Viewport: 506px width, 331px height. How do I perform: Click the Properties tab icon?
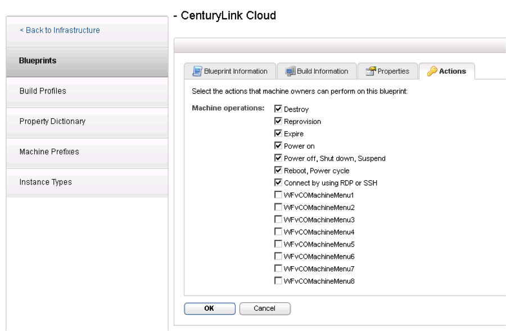pyautogui.click(x=371, y=71)
